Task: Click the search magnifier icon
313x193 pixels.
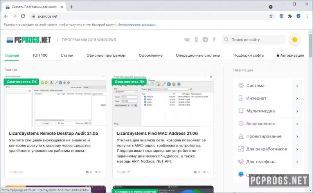Action: (x=226, y=39)
